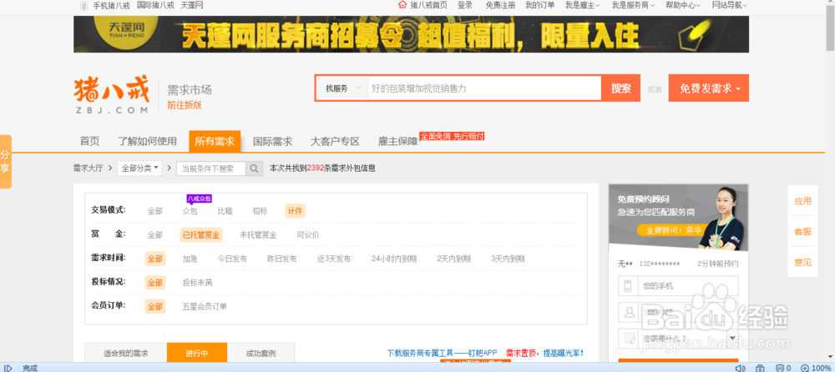Open 意见 in the right side panel
This screenshot has width=835, height=372.
click(x=803, y=262)
